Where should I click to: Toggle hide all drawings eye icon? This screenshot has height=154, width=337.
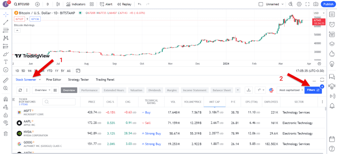pos(6,122)
